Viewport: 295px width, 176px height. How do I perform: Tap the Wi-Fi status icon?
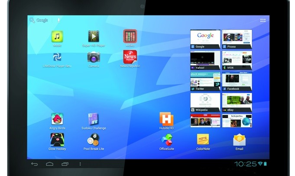point(260,163)
